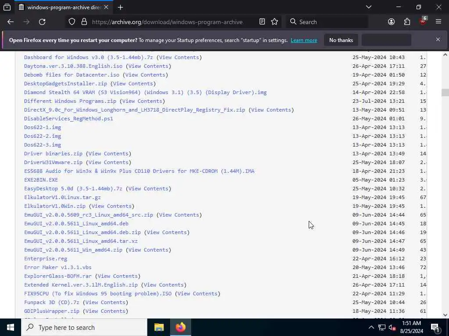Screen dimensions: 449x336
Task: View Contents of DriverW31Vmware.zip
Action: click(108, 162)
